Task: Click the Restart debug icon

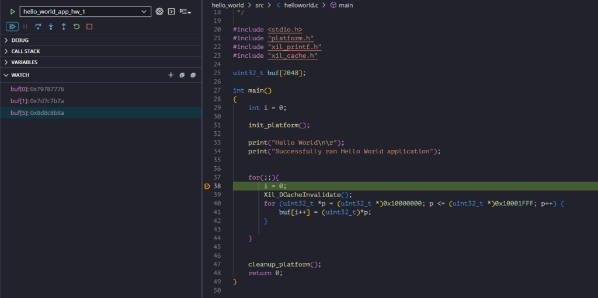Action: 77,26
